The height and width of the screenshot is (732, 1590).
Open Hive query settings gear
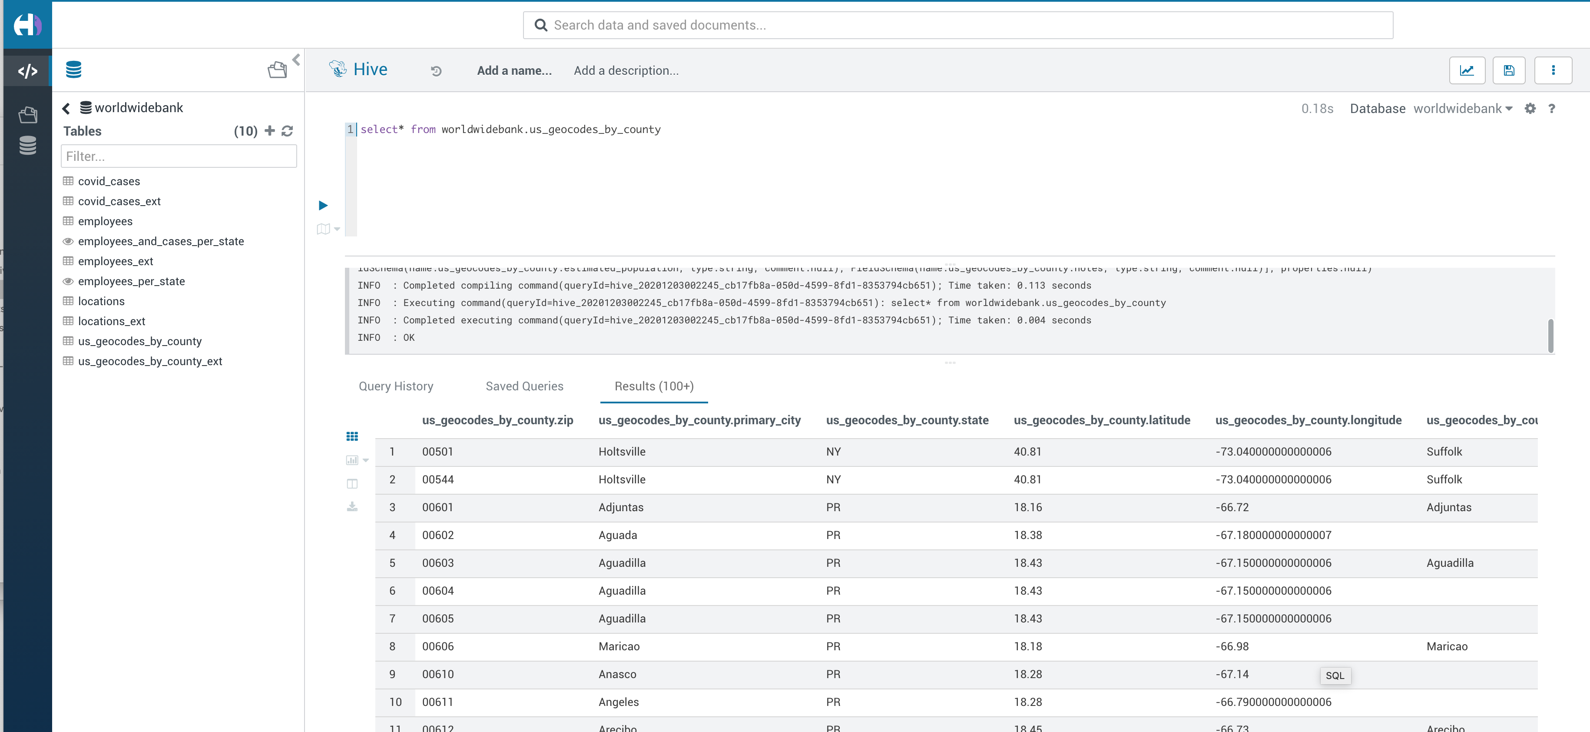click(x=1531, y=109)
